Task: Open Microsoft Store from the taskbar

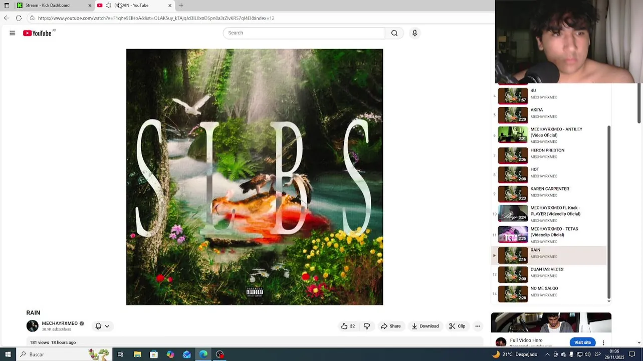Action: (154, 354)
